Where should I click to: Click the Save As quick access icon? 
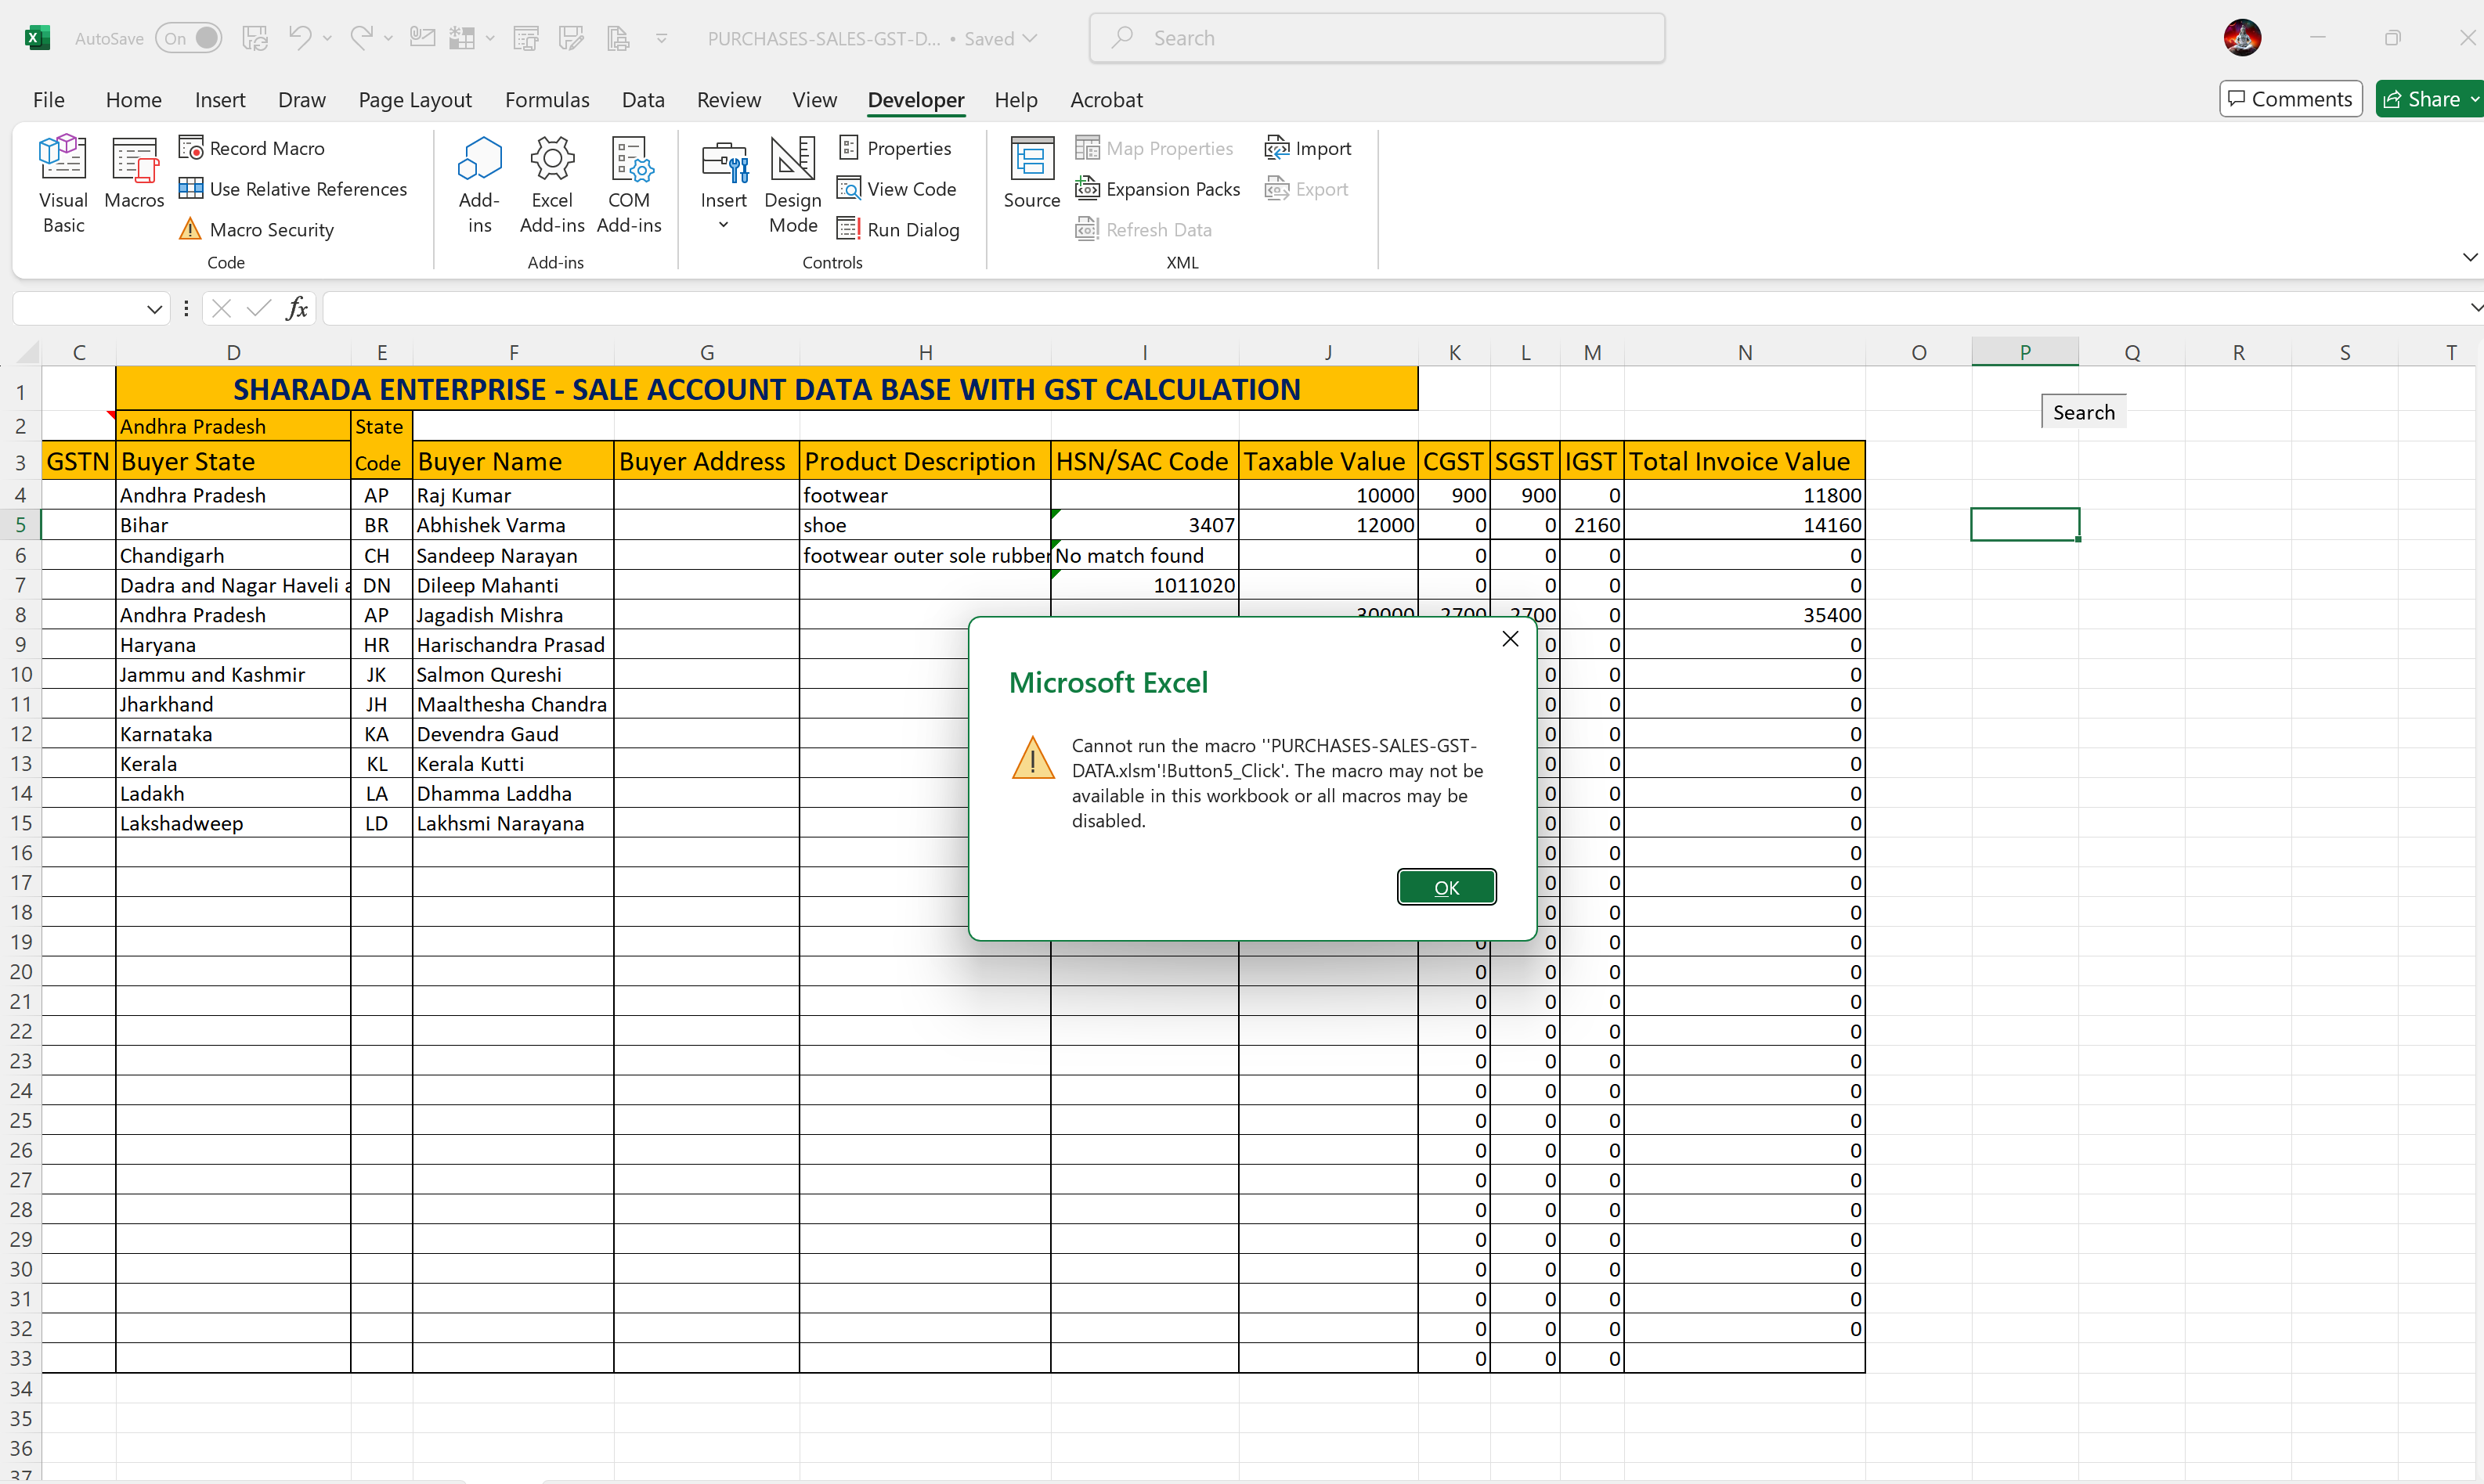(x=571, y=38)
